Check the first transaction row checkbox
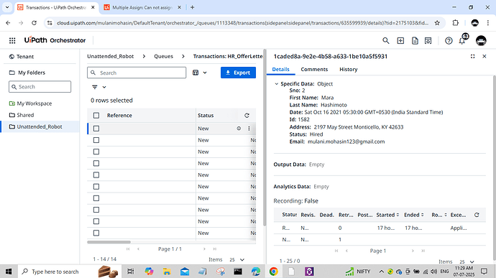This screenshot has width=496, height=278. pos(96,129)
